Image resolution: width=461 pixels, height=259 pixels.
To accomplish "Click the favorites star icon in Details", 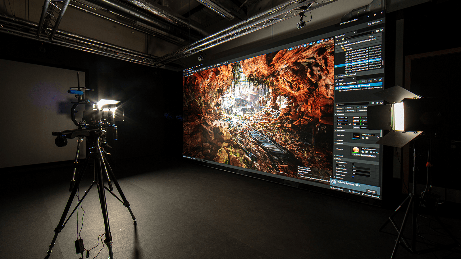I will pos(377,103).
